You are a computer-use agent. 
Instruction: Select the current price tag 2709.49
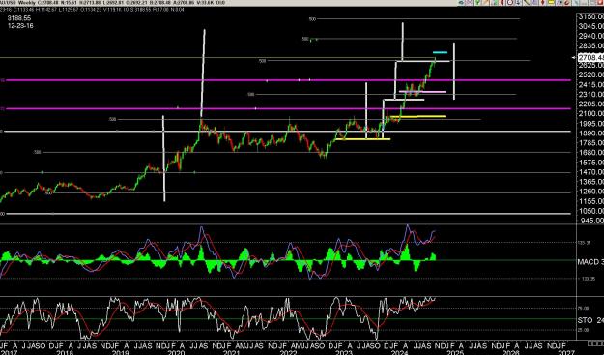(590, 57)
